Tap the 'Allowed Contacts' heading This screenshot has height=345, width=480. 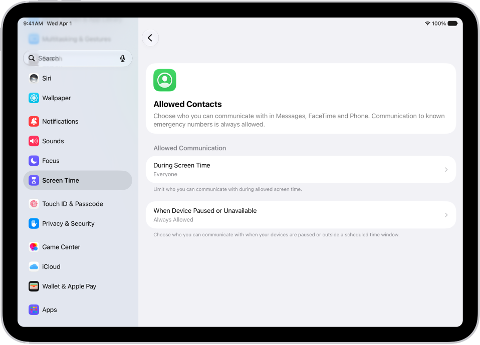(x=187, y=104)
